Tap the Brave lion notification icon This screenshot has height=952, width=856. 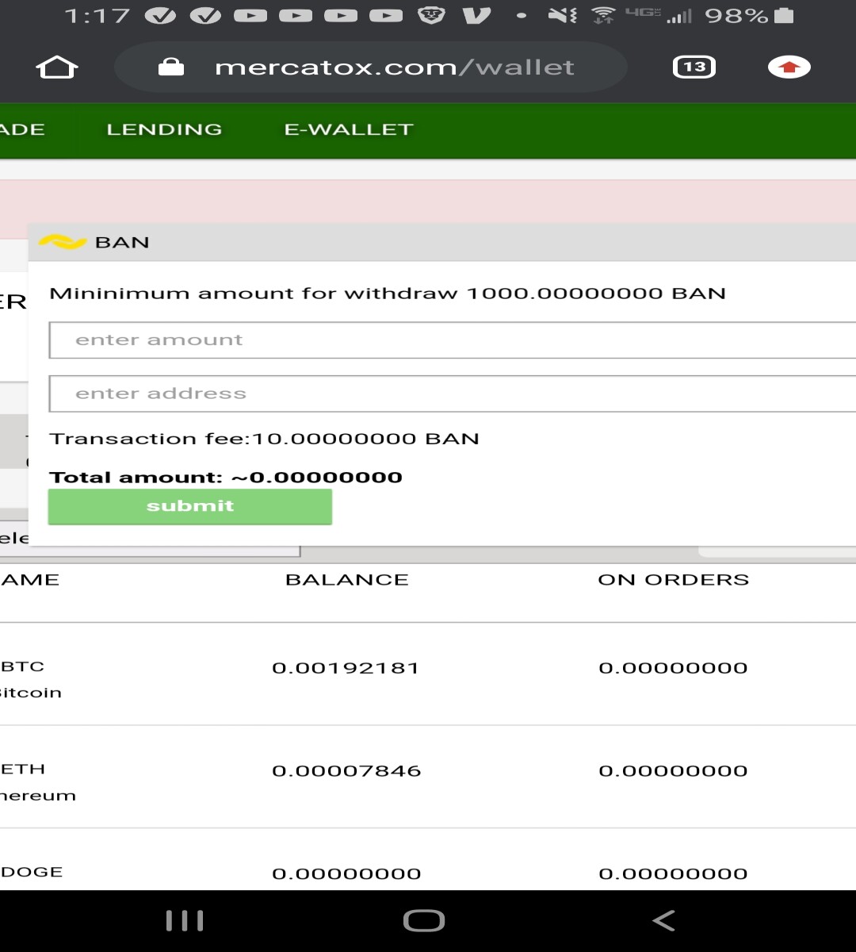(x=431, y=16)
